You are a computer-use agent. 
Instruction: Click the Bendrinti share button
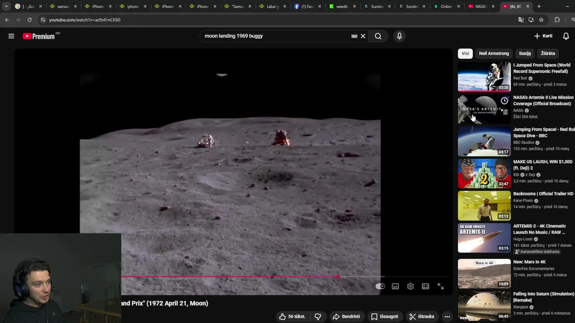pyautogui.click(x=346, y=317)
